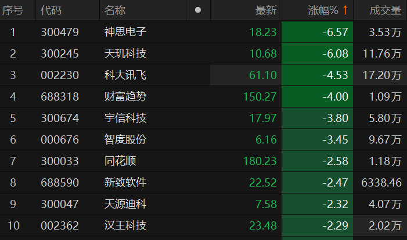Viewport: 407px width, 240px height.
Task: Click latest price 7.58
Action: tap(266, 204)
